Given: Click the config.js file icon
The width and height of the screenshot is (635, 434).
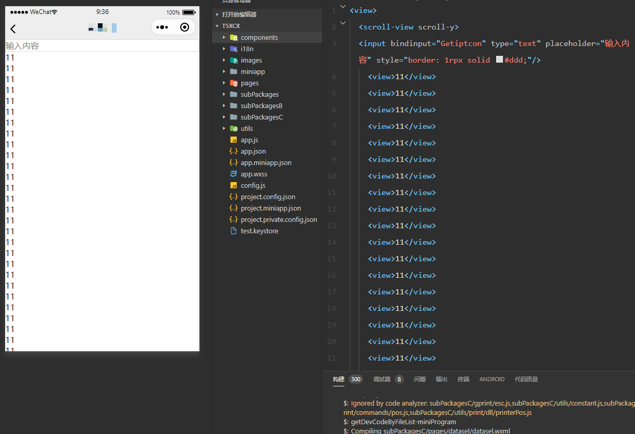Looking at the screenshot, I should 234,185.
